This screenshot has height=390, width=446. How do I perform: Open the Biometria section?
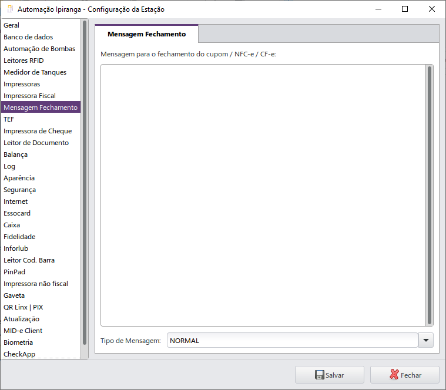[x=41, y=342]
